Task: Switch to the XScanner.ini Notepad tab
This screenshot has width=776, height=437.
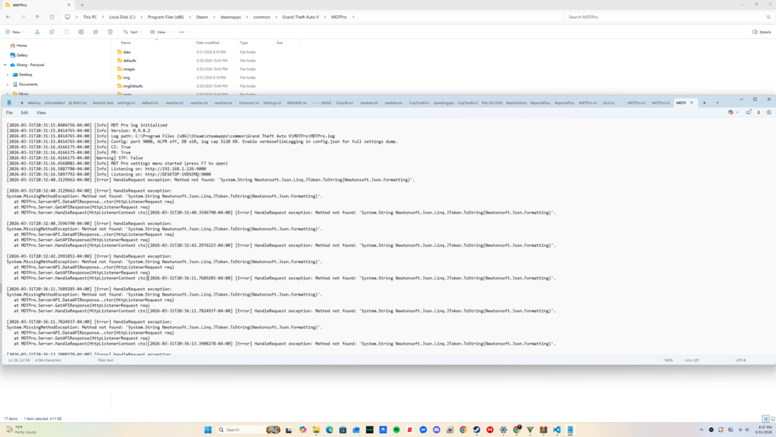Action: [248, 103]
